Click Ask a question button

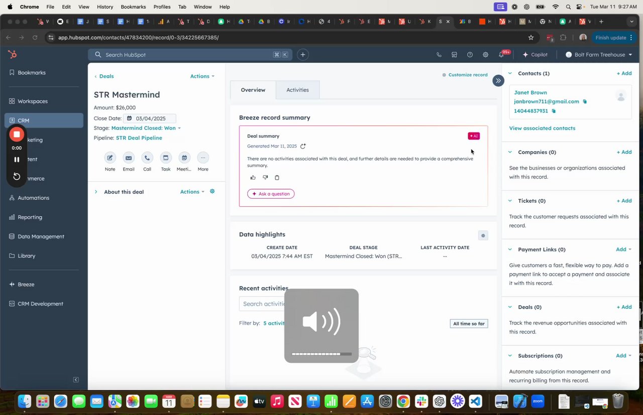(271, 194)
